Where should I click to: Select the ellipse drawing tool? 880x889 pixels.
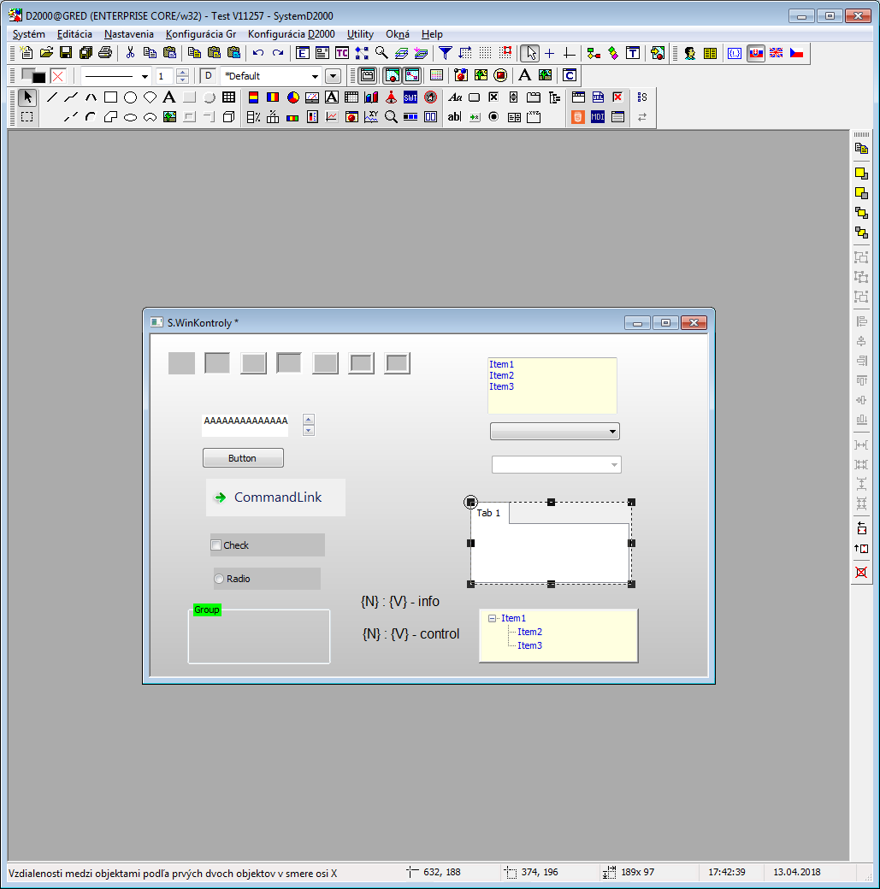130,97
